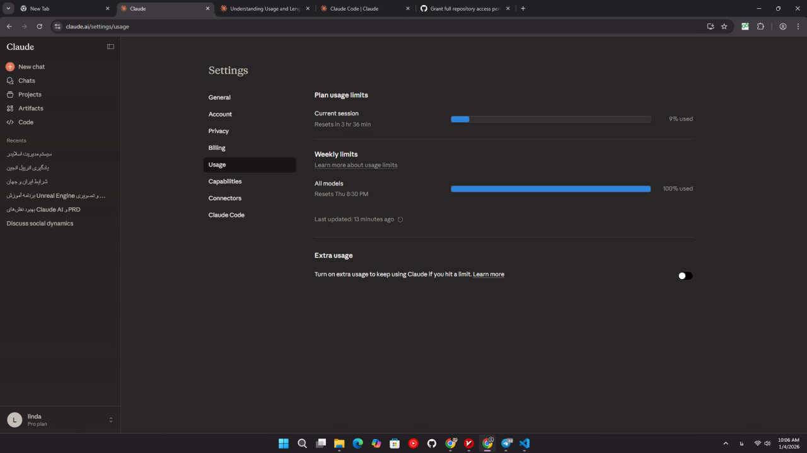Screen dimensions: 807x453
Task: Open Chats from the sidebar
Action: (x=26, y=81)
